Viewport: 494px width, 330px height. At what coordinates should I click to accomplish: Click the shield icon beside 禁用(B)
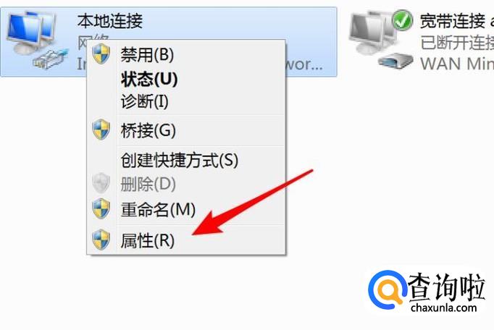point(101,54)
